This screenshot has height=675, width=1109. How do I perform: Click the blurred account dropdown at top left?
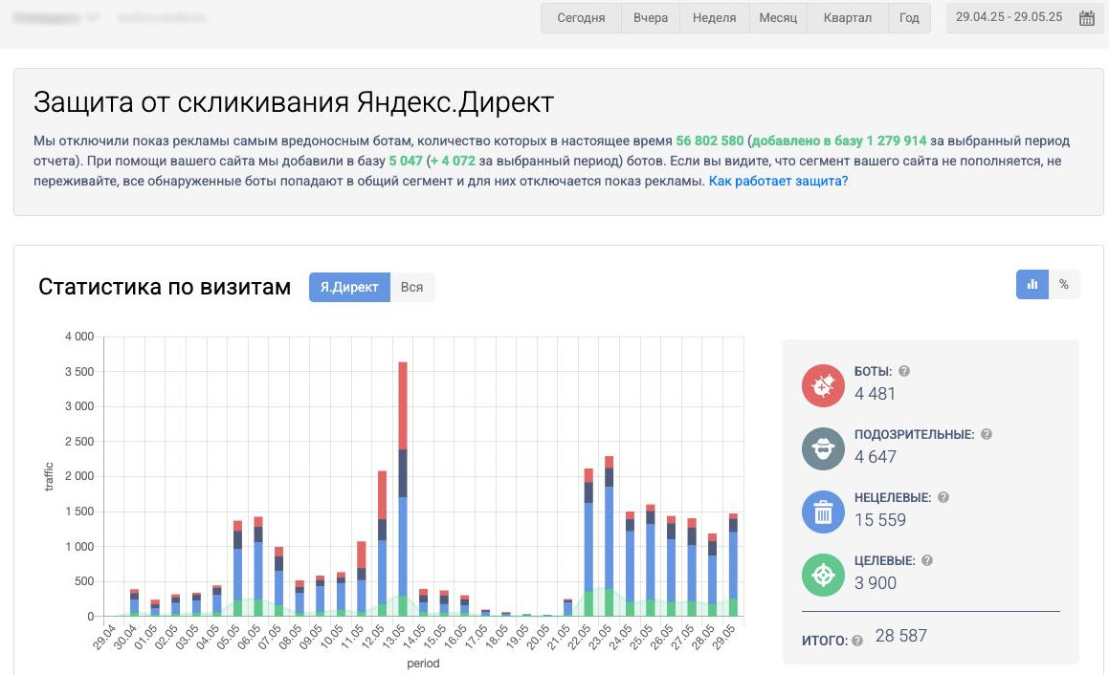(56, 17)
